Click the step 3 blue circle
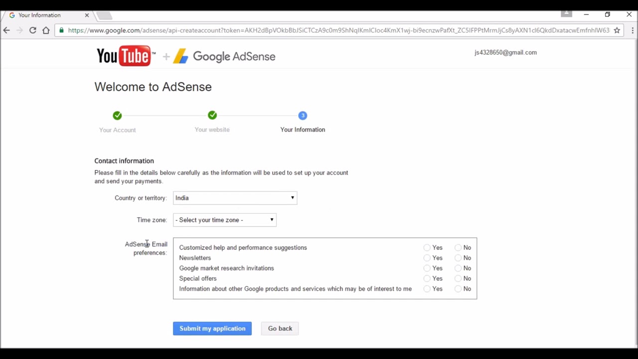638x359 pixels. coord(303,116)
